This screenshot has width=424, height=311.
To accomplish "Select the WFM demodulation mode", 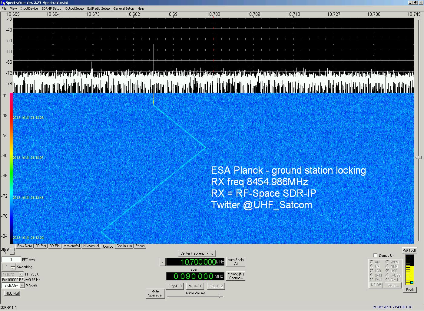I will (x=387, y=262).
